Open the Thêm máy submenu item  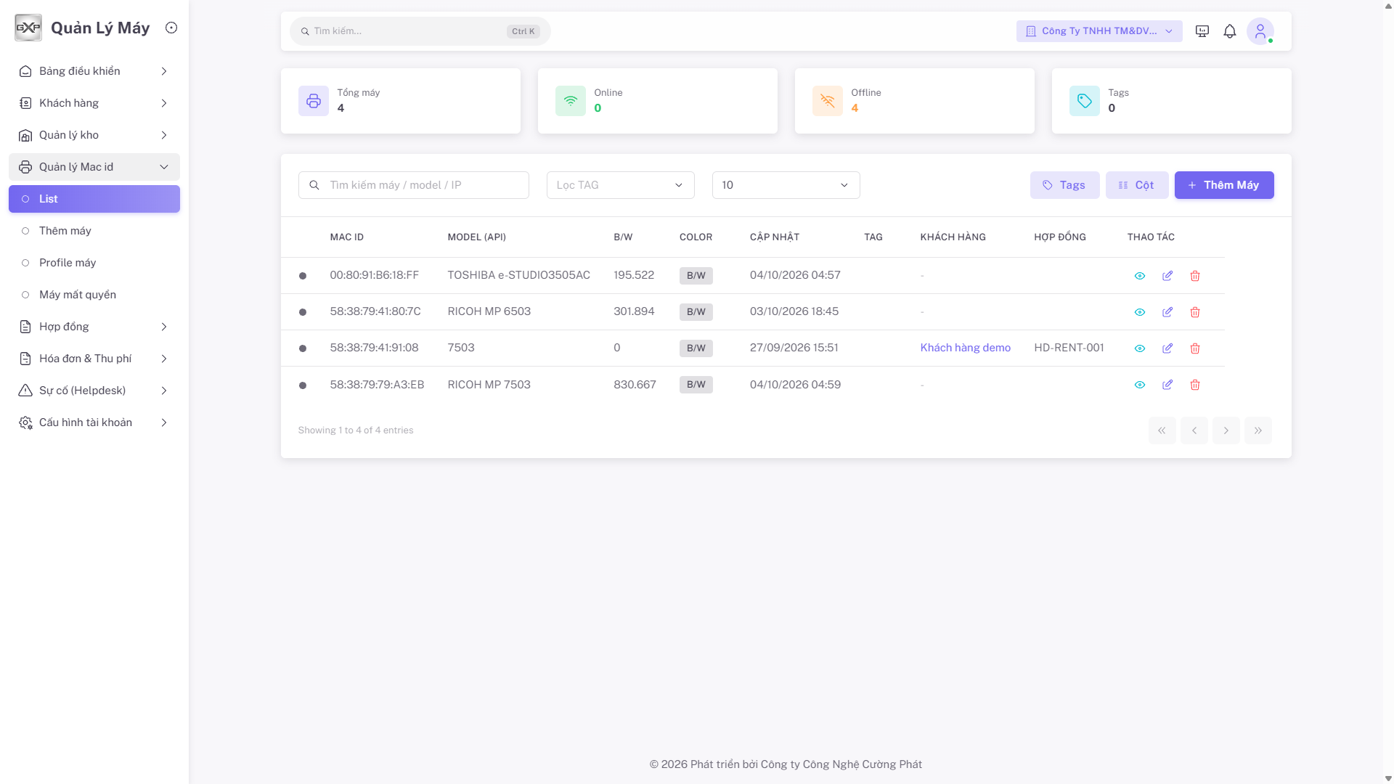click(94, 231)
